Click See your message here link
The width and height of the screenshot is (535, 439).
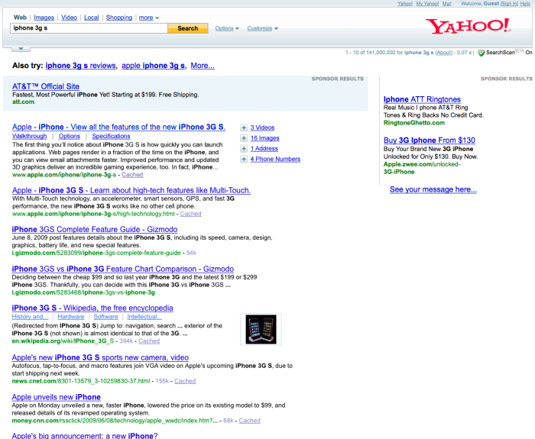[x=433, y=189]
